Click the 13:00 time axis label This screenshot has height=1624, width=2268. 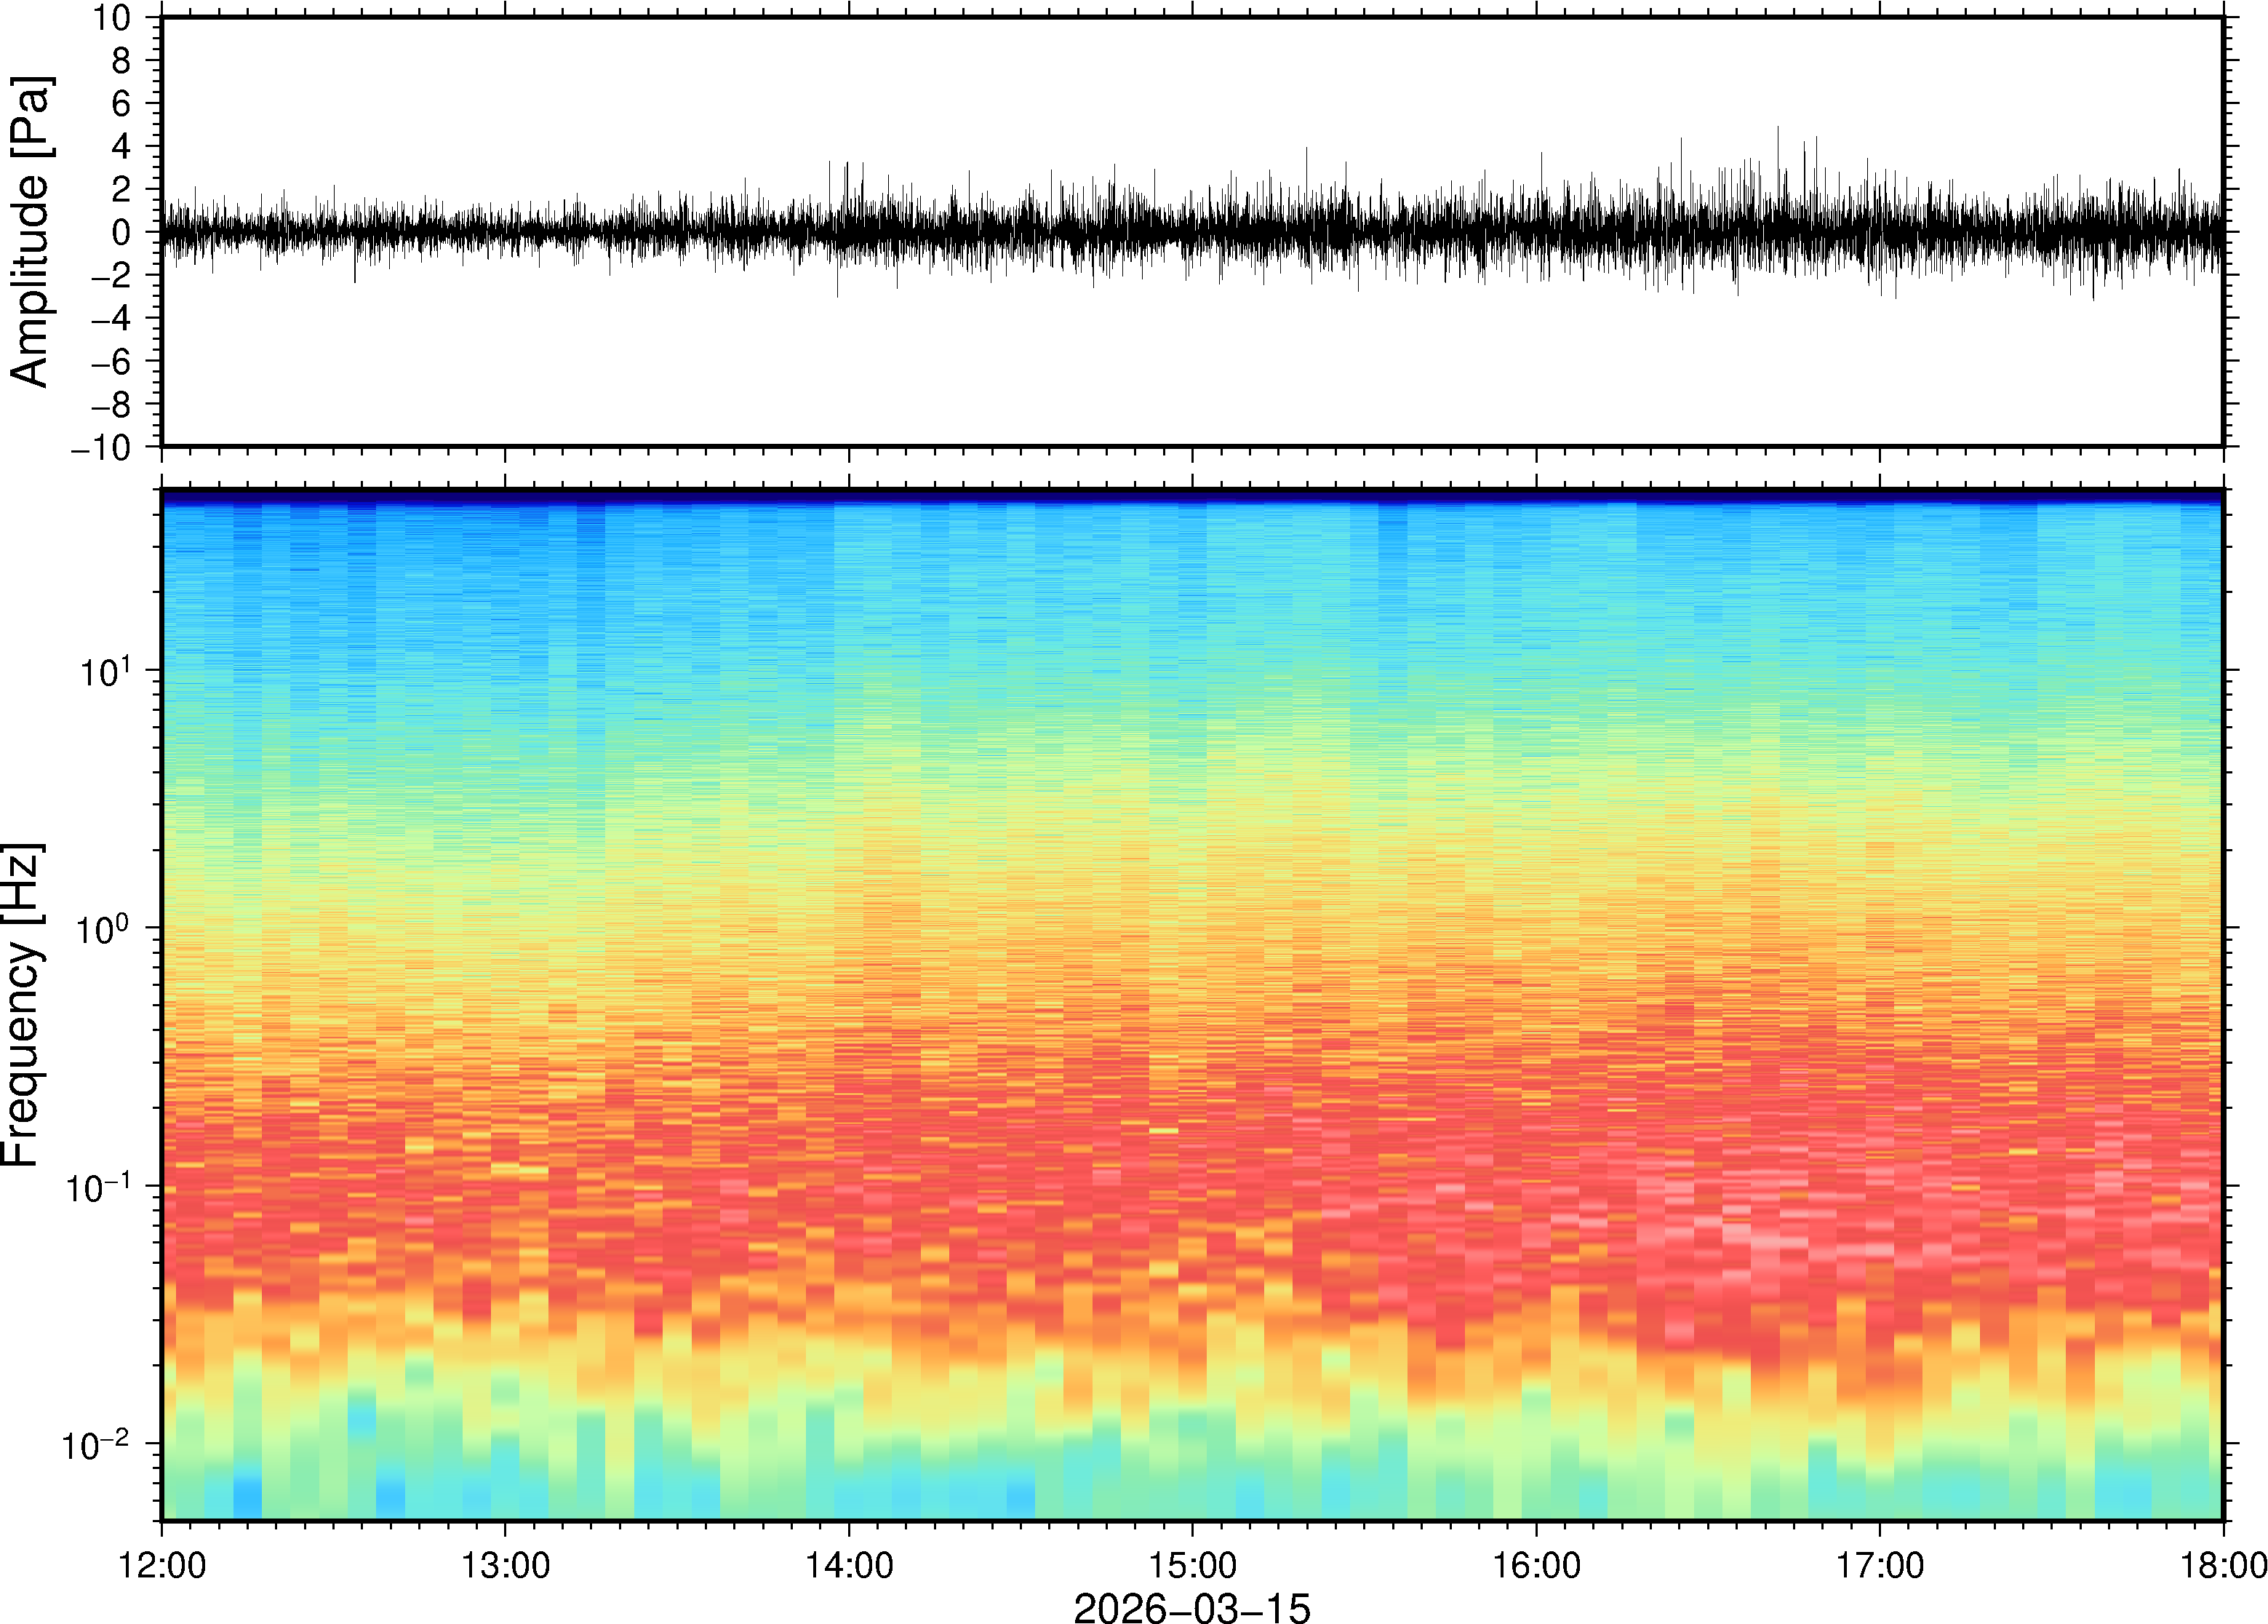coord(505,1566)
